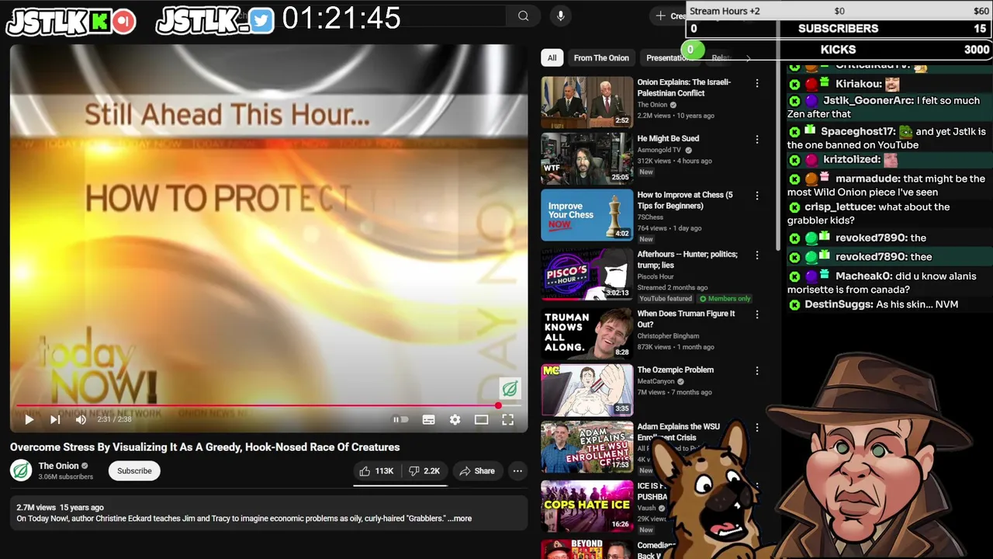Click the video title text
The width and height of the screenshot is (993, 559).
tap(205, 447)
